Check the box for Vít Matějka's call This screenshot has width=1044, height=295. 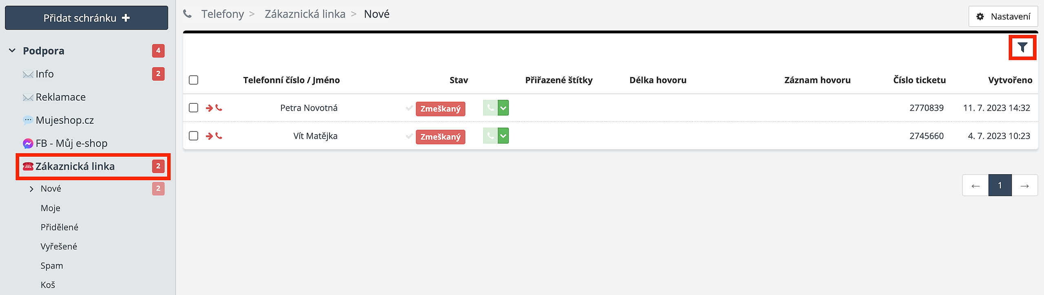tap(194, 136)
